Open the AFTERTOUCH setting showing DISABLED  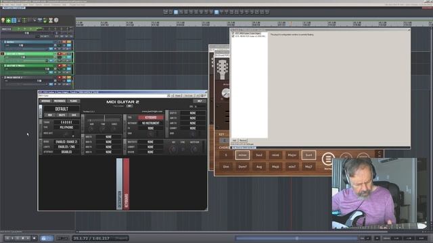(66, 152)
